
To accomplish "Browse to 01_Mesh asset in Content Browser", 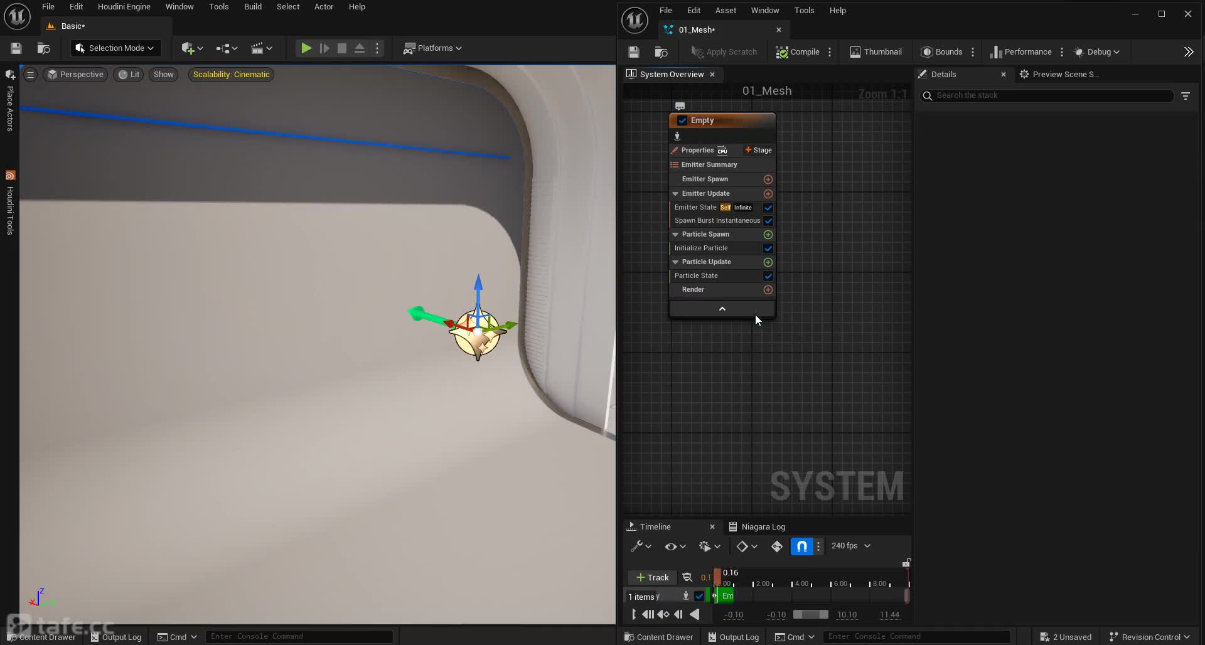I will click(x=661, y=52).
